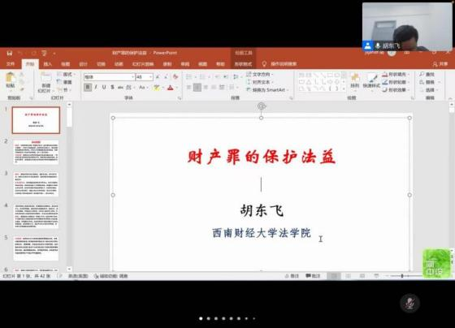Apply underline with the U icon
455x328 pixels.
(104, 87)
